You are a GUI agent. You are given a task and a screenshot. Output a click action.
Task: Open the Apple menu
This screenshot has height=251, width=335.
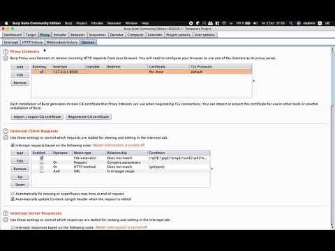pos(6,23)
